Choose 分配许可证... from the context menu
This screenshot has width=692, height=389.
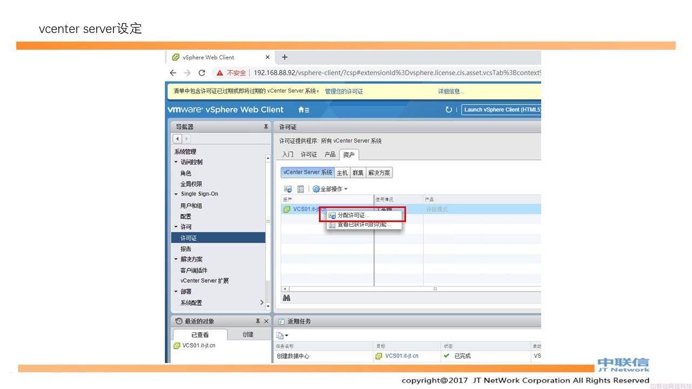coord(364,216)
